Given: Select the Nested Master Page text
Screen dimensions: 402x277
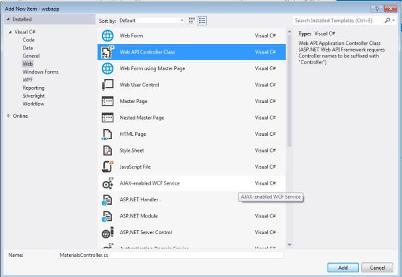Looking at the screenshot, I should (x=142, y=118).
